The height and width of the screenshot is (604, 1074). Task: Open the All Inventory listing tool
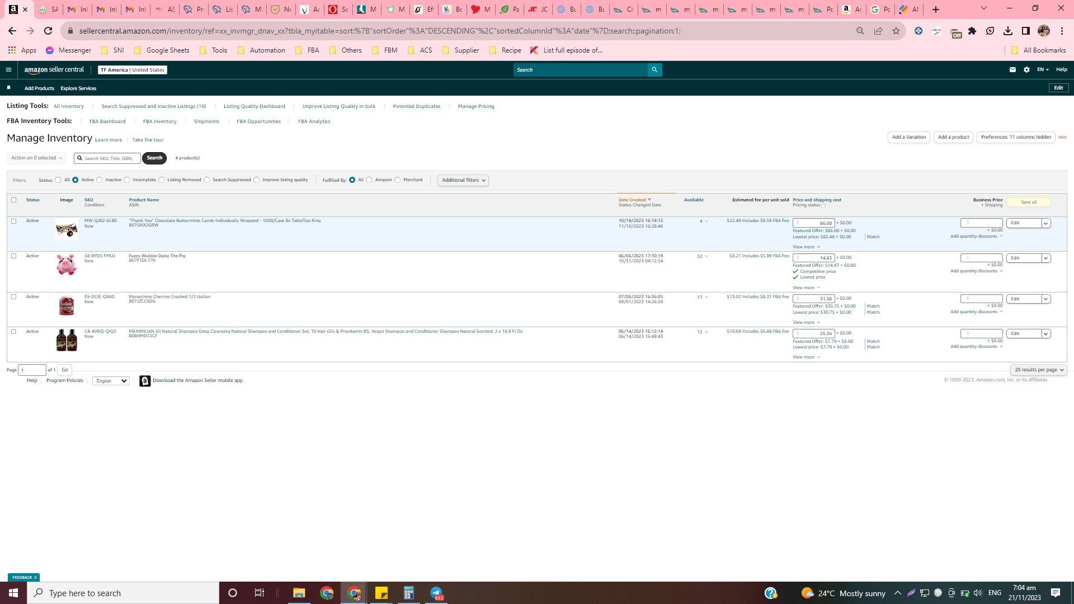click(x=69, y=106)
